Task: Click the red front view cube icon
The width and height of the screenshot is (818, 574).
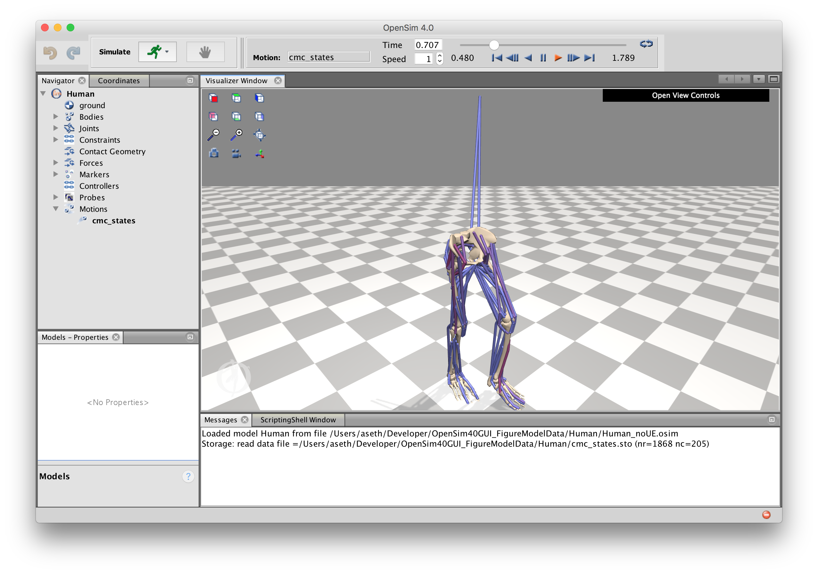Action: click(x=213, y=98)
